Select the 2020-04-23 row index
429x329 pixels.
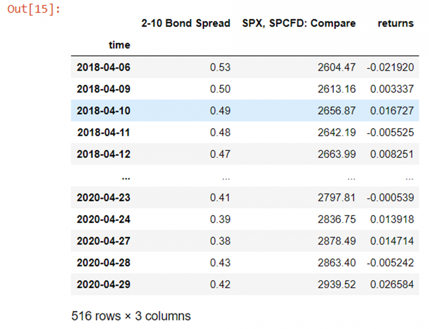coord(104,198)
